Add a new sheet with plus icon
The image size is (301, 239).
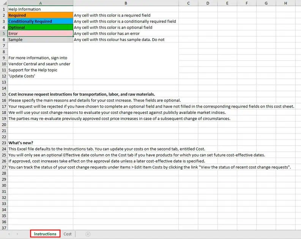pyautogui.click(x=88, y=234)
